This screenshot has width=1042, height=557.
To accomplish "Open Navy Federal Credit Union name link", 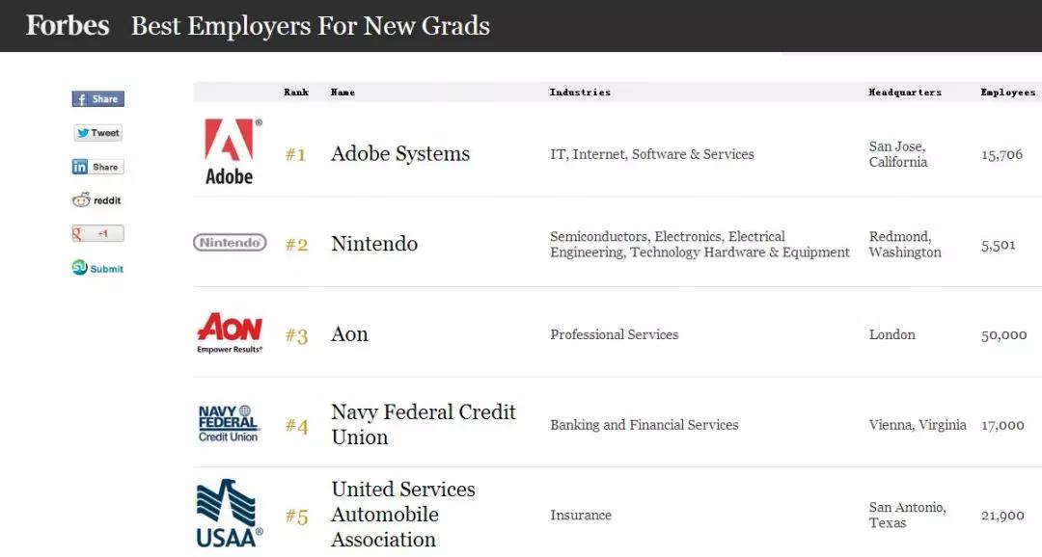I will [424, 424].
